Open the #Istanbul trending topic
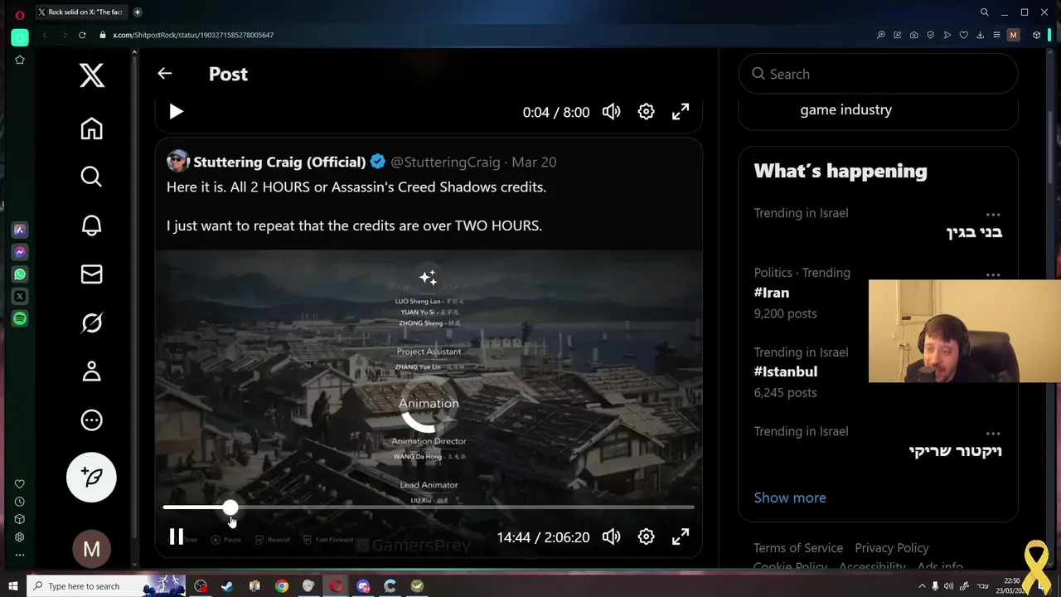1061x597 pixels. tap(786, 371)
